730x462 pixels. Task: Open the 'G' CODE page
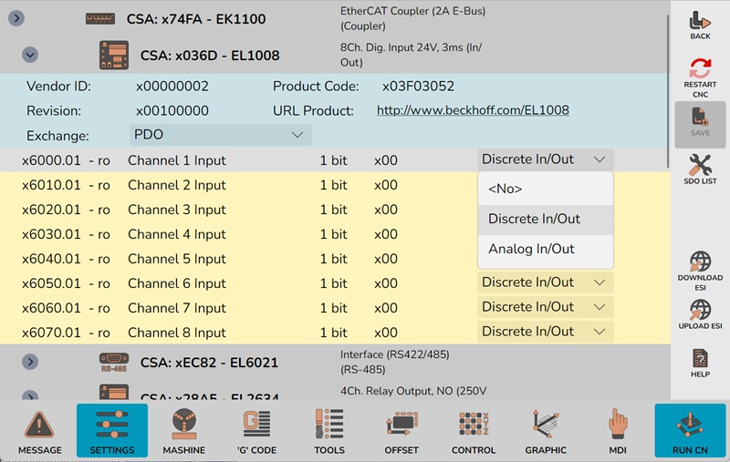(x=257, y=430)
